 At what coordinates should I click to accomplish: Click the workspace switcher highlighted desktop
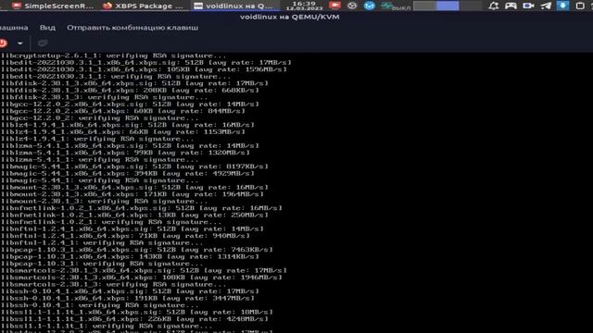tap(448, 6)
